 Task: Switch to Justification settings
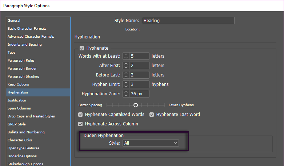[17, 100]
